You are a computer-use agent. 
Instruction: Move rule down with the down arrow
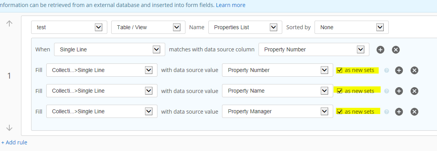pos(9,128)
